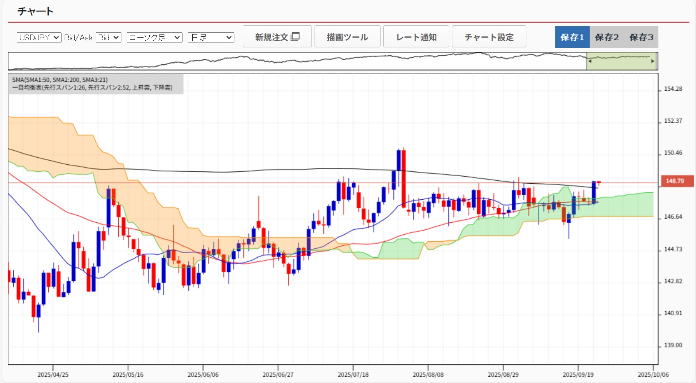
Task: Click the 142.82 price axis label
Action: [673, 282]
